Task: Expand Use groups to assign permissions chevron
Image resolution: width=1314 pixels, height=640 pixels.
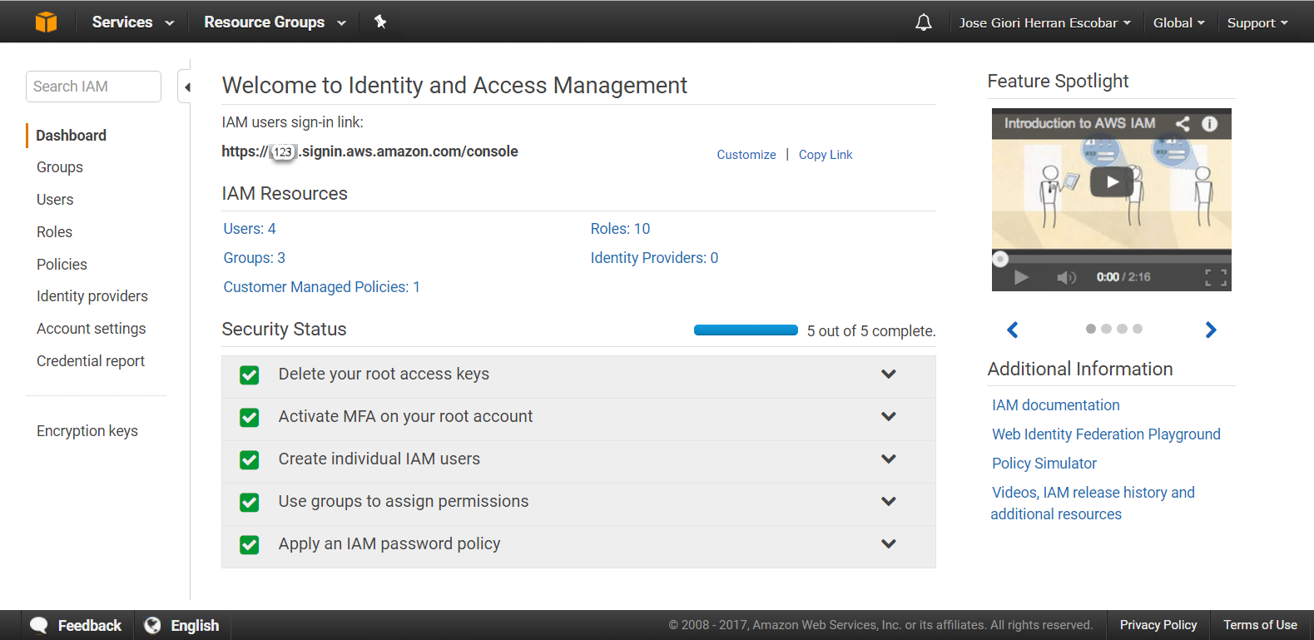Action: click(x=889, y=502)
